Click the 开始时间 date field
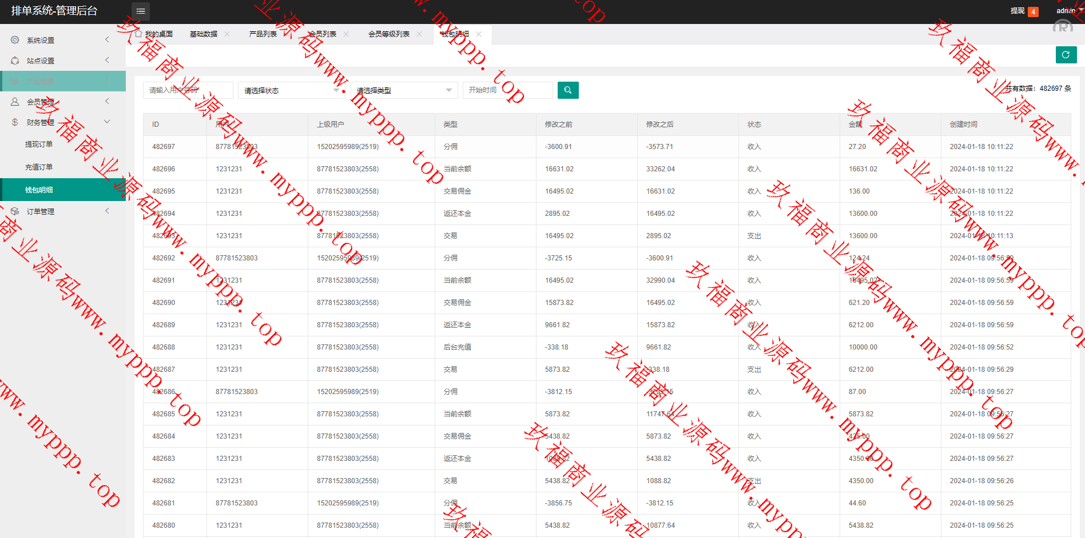The width and height of the screenshot is (1085, 538). click(x=507, y=90)
